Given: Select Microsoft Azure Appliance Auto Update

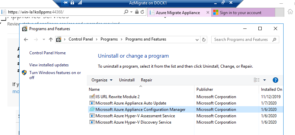Looking at the screenshot, I should click(x=185, y=103).
